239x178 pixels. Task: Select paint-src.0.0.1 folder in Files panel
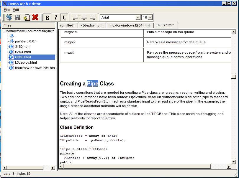(26, 41)
